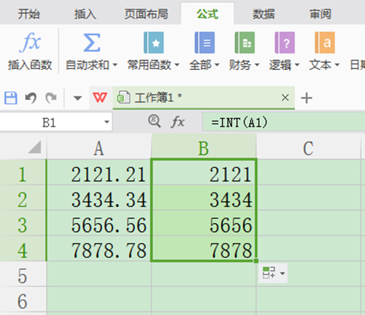The width and height of the screenshot is (365, 315).
Task: Click the formula bar with =INT(A1)
Action: [283, 122]
